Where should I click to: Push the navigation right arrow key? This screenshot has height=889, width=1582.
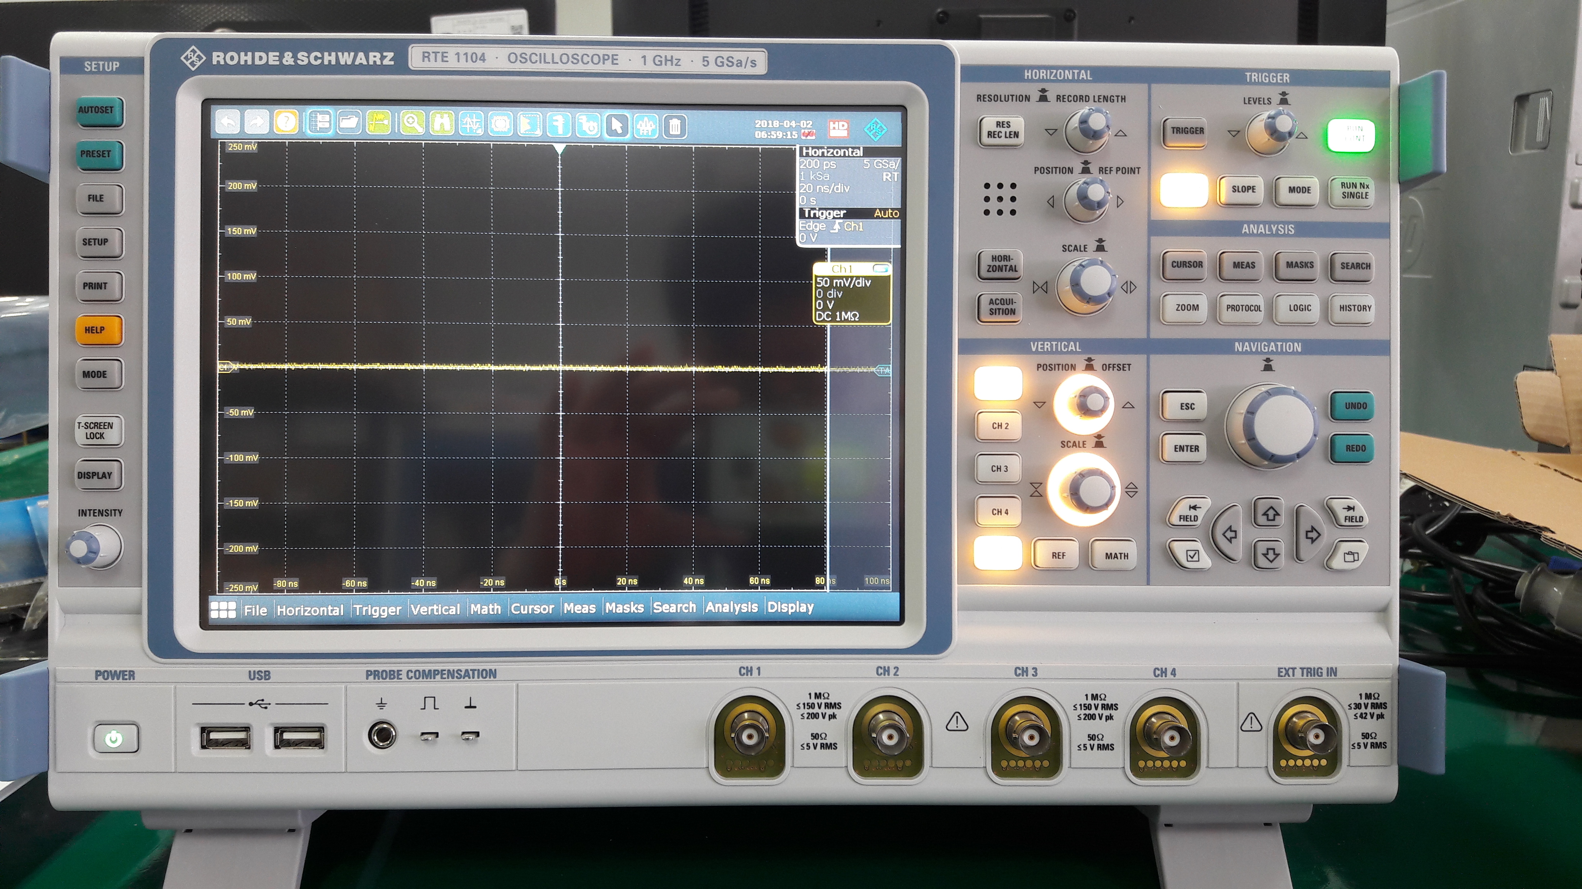[x=1312, y=534]
